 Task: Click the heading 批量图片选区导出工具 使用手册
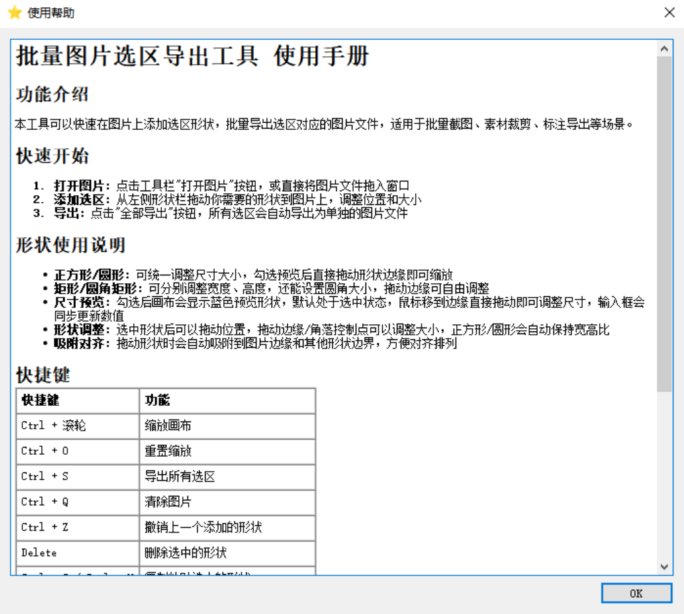(x=192, y=56)
